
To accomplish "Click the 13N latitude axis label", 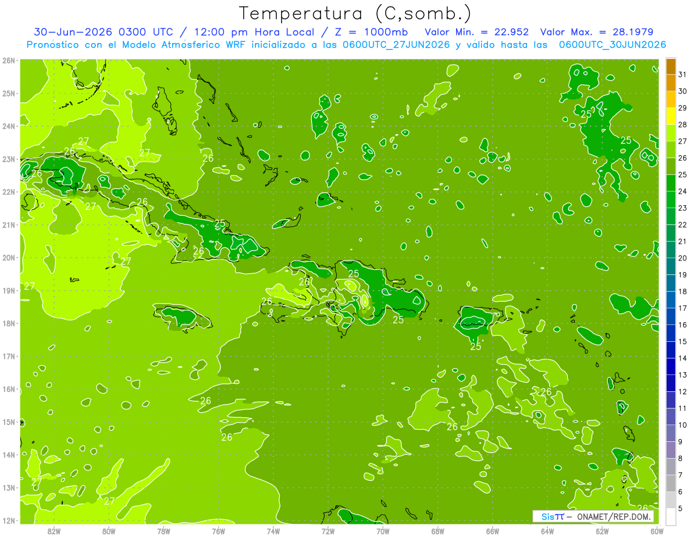I will point(9,487).
